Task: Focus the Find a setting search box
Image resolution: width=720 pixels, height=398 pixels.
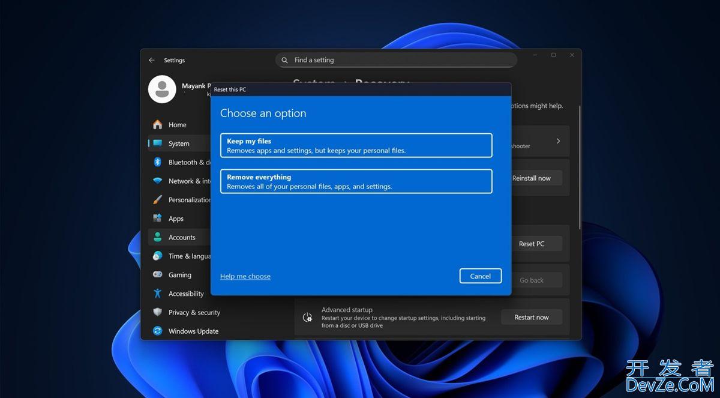Action: pos(396,60)
